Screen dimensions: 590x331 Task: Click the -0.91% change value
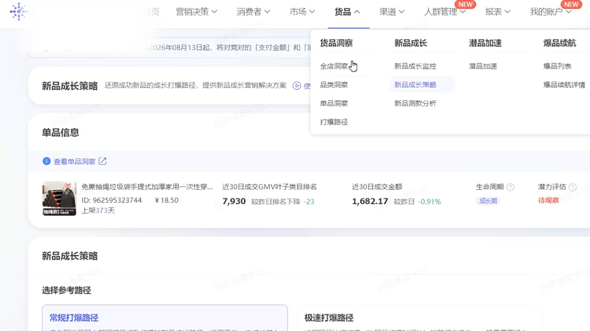429,202
